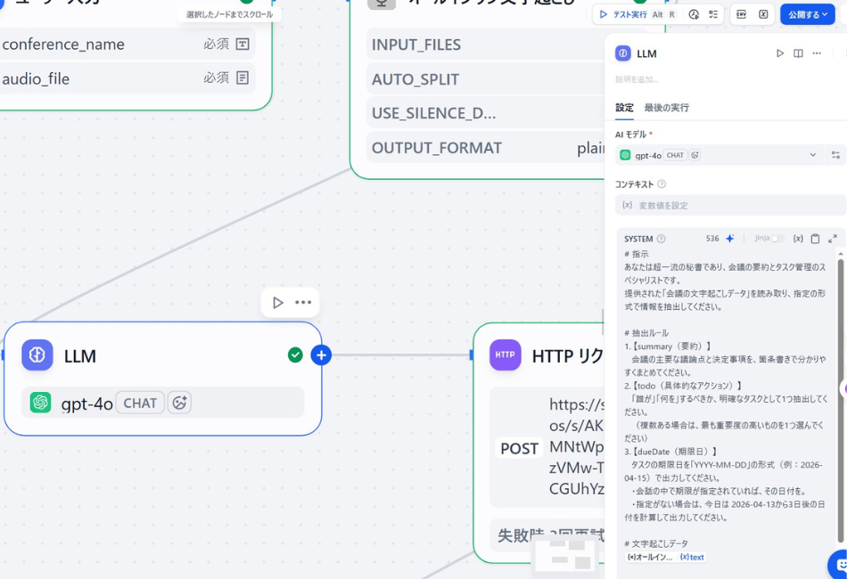Run the LLM node individually via play icon

click(779, 53)
